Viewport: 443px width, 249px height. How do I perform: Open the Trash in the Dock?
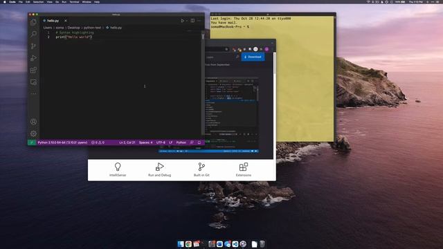tap(262, 244)
